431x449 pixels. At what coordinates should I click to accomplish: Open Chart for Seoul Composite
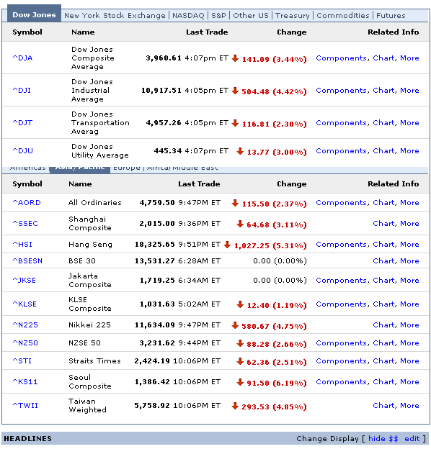[384, 382]
